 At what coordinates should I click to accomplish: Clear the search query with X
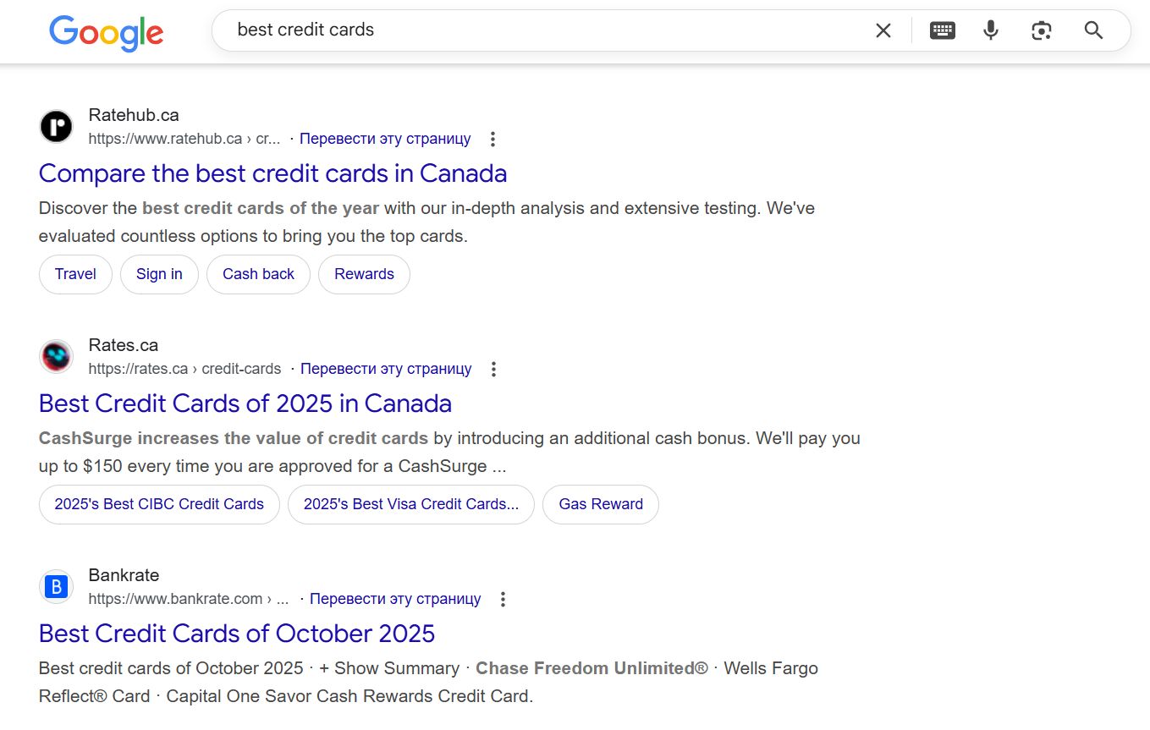pyautogui.click(x=883, y=30)
